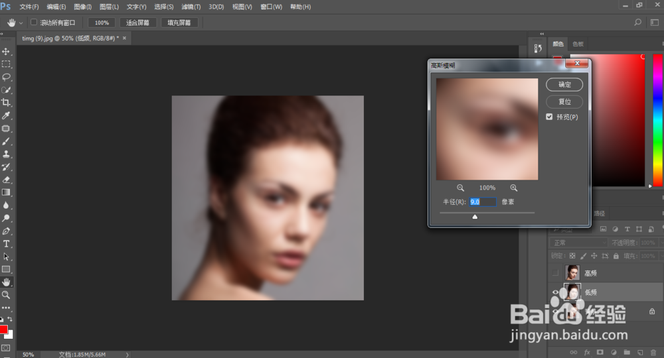Select the Pen tool

(x=6, y=231)
